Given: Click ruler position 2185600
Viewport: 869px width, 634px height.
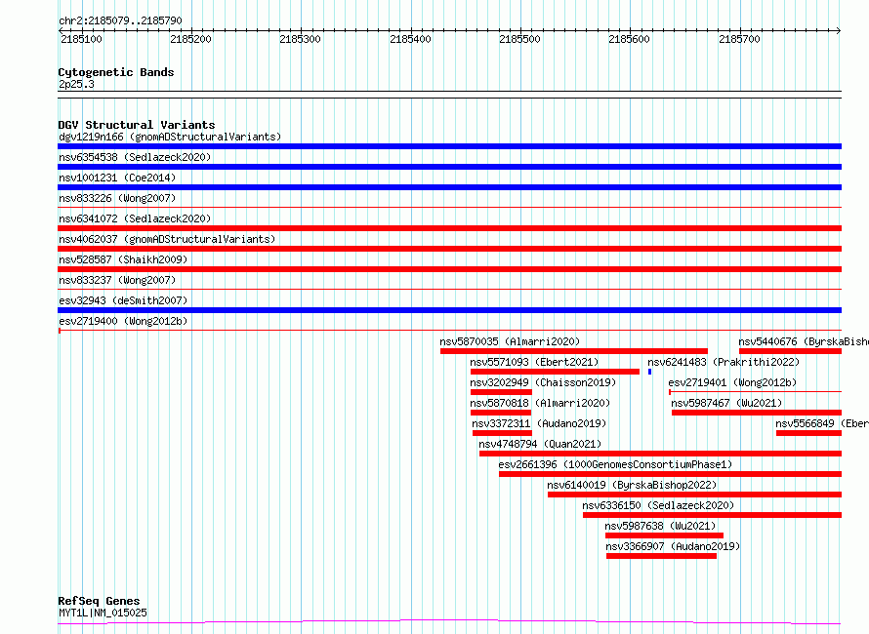Looking at the screenshot, I should [x=629, y=39].
